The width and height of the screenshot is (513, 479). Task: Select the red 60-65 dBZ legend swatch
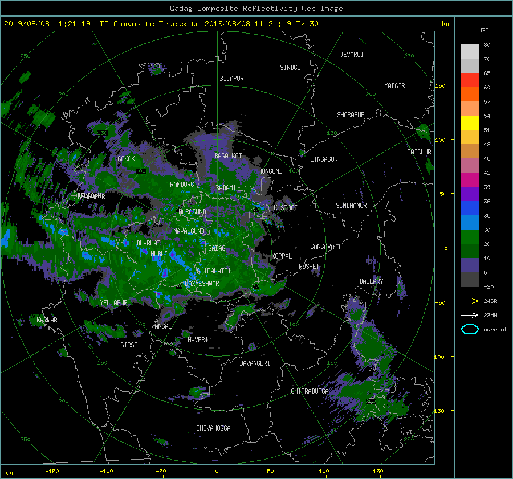(470, 80)
